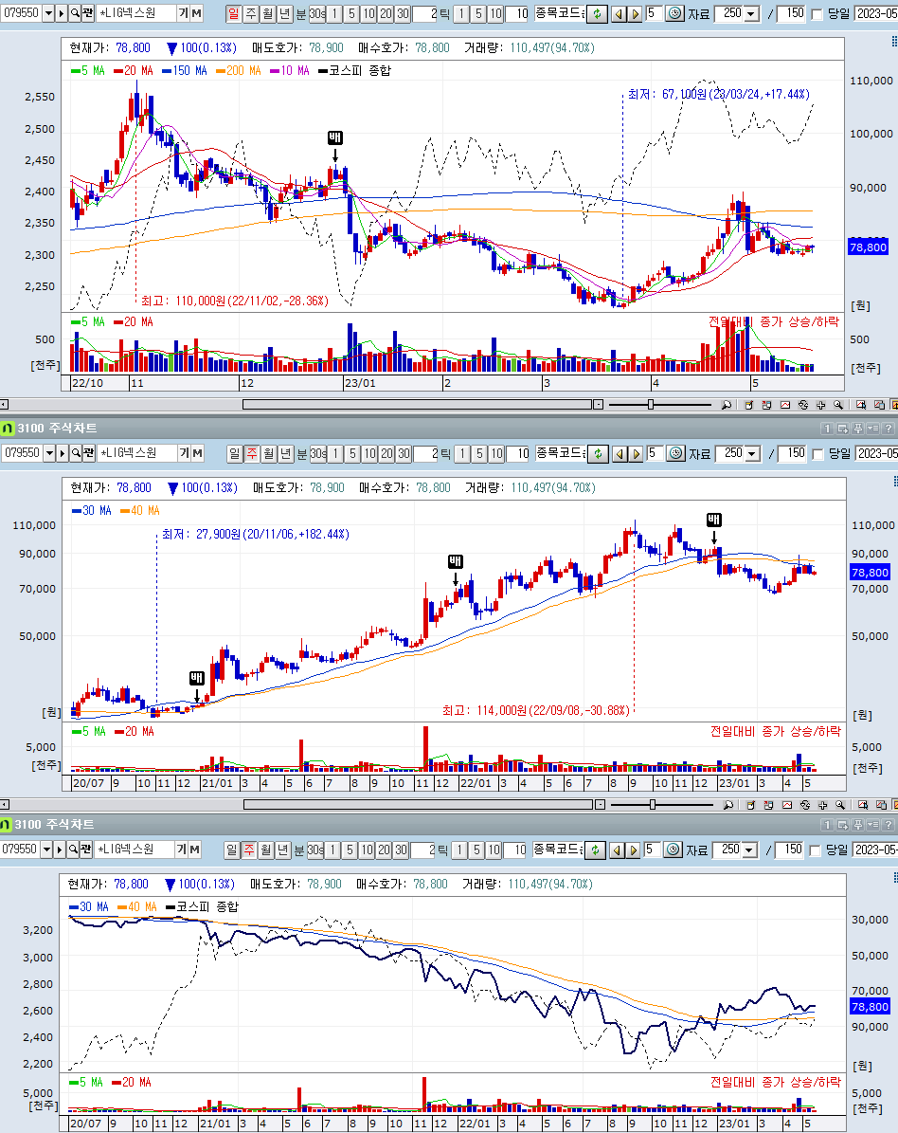Screen dimensions: 898x1133
Task: Toggle the 당일 checkbox in bottom chart toolbar
Action: pyautogui.click(x=815, y=850)
